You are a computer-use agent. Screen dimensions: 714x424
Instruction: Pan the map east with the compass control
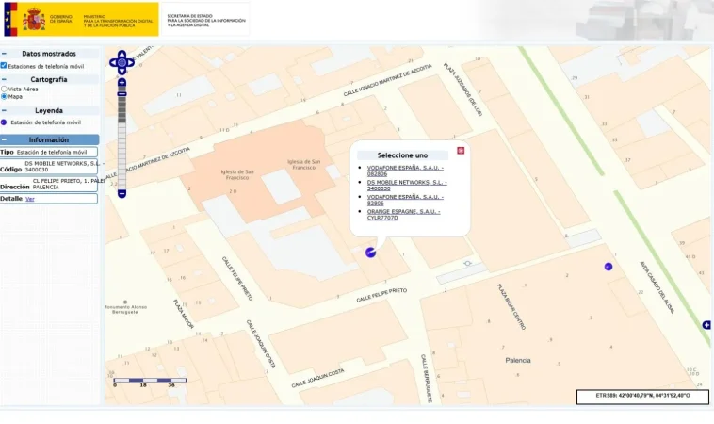click(x=133, y=64)
